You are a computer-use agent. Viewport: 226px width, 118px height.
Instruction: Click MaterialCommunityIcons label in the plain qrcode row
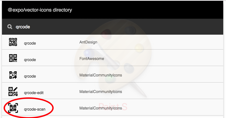pos(101,75)
